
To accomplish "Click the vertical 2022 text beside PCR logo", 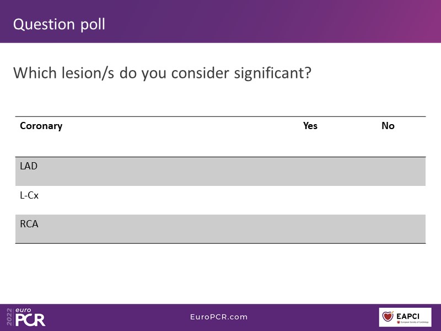I will [9, 317].
